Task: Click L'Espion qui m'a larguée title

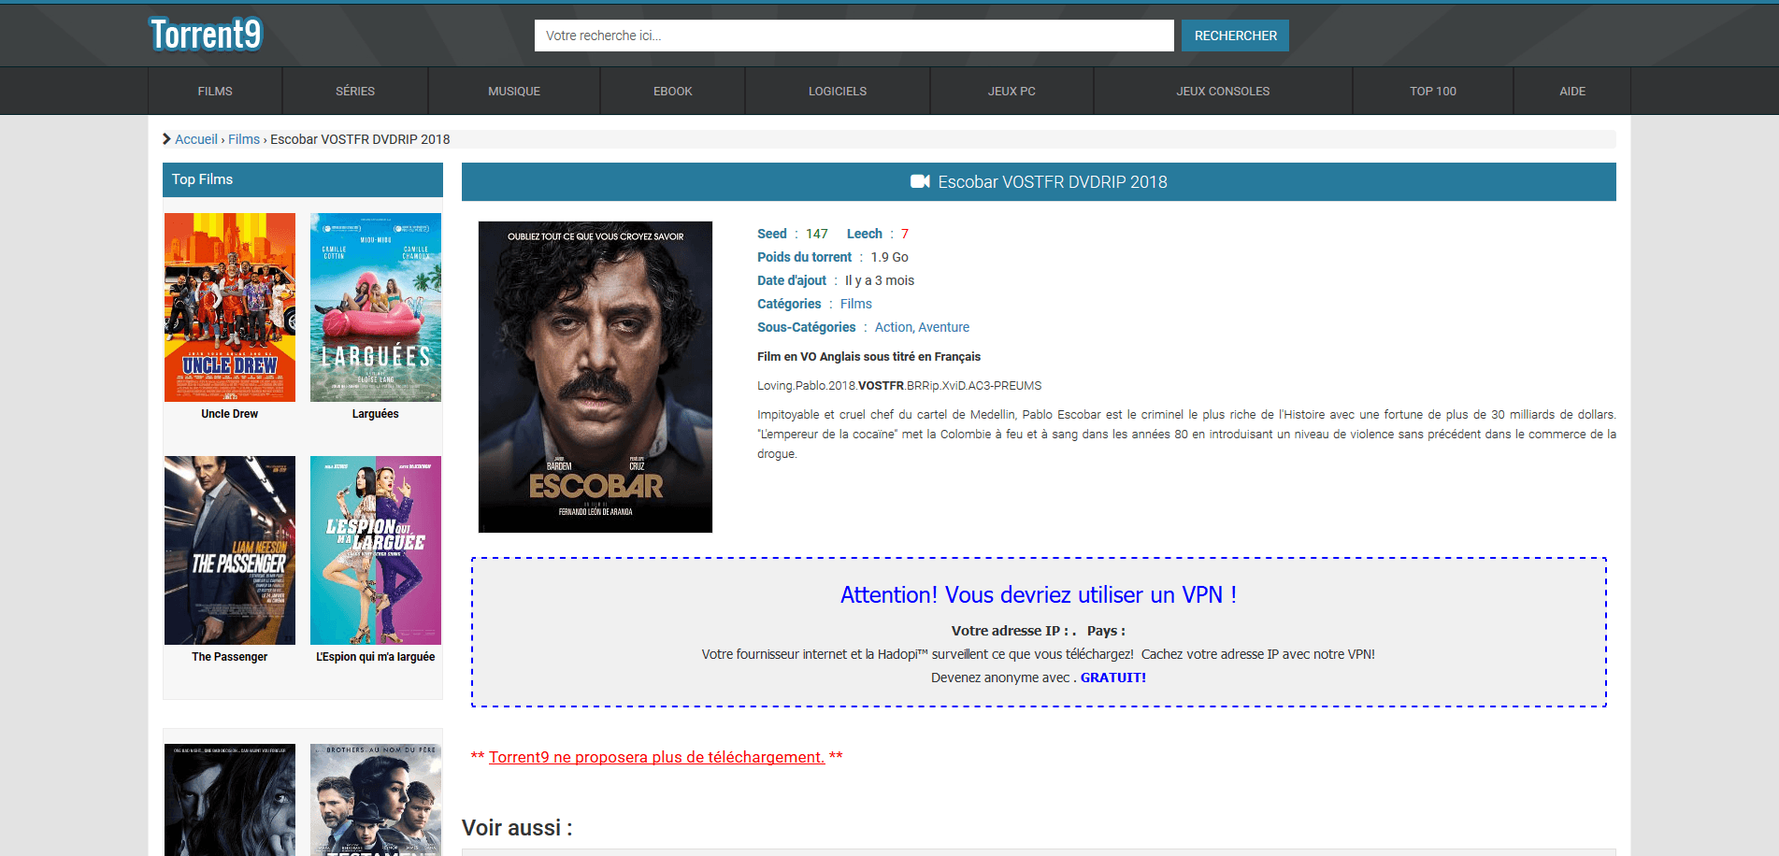Action: click(376, 657)
